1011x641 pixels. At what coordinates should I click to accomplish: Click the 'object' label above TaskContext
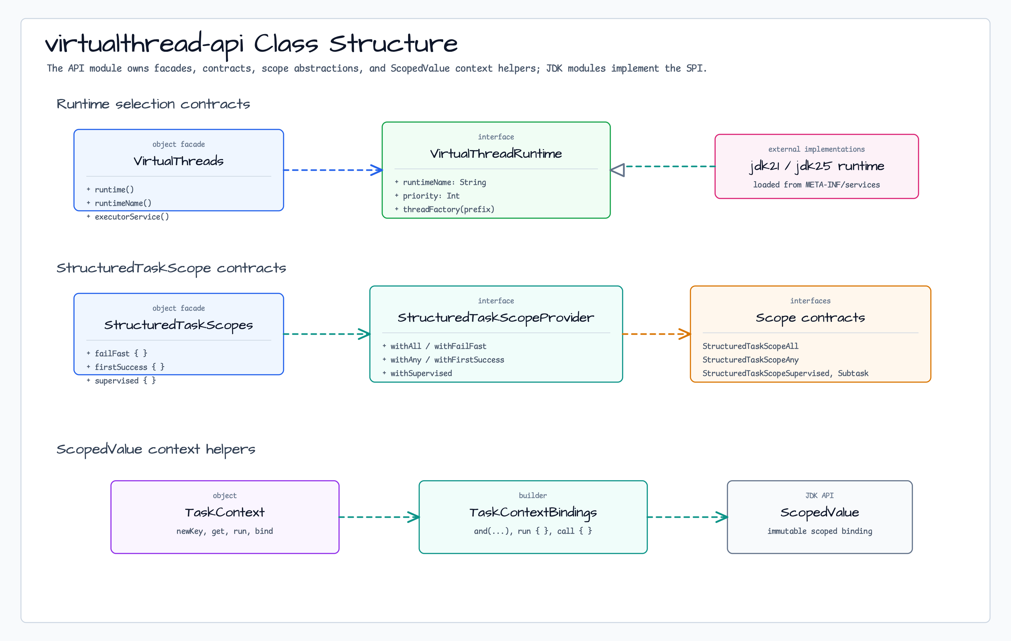click(x=225, y=495)
